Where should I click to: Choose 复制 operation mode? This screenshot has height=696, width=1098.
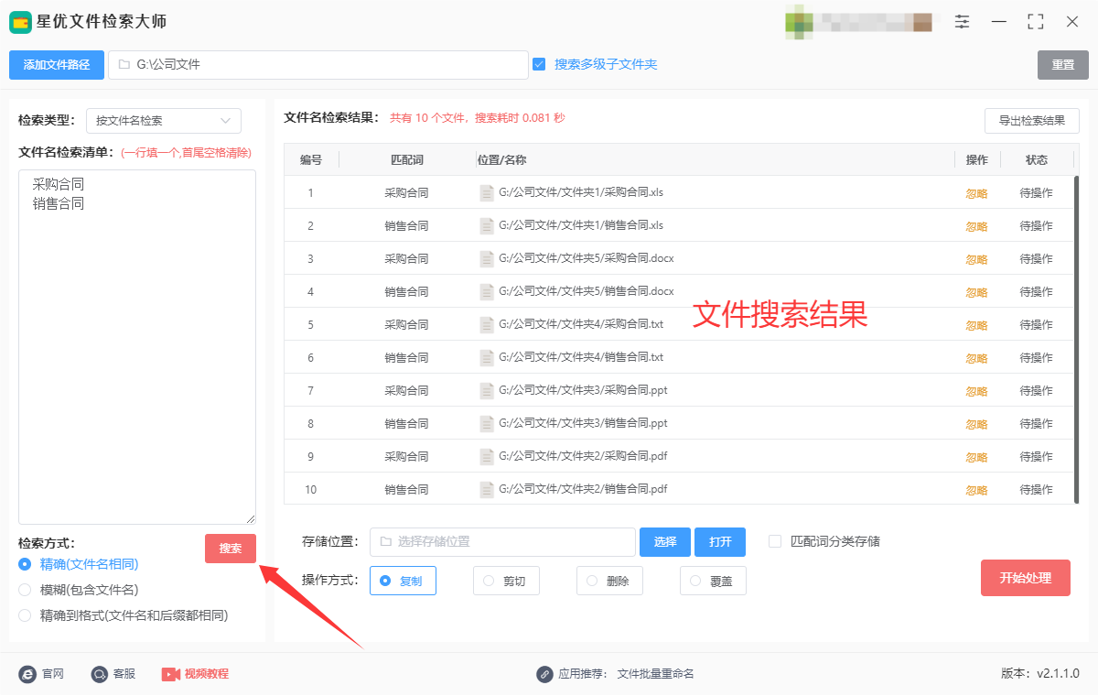[403, 581]
